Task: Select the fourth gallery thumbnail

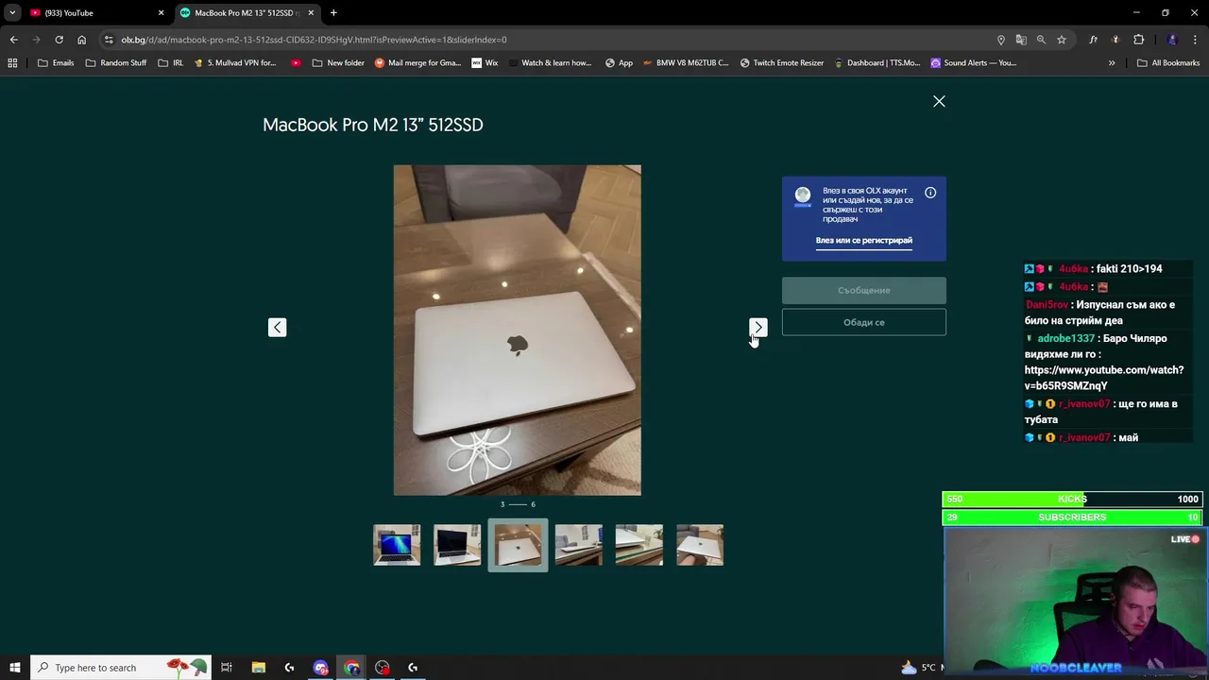Action: 578,545
